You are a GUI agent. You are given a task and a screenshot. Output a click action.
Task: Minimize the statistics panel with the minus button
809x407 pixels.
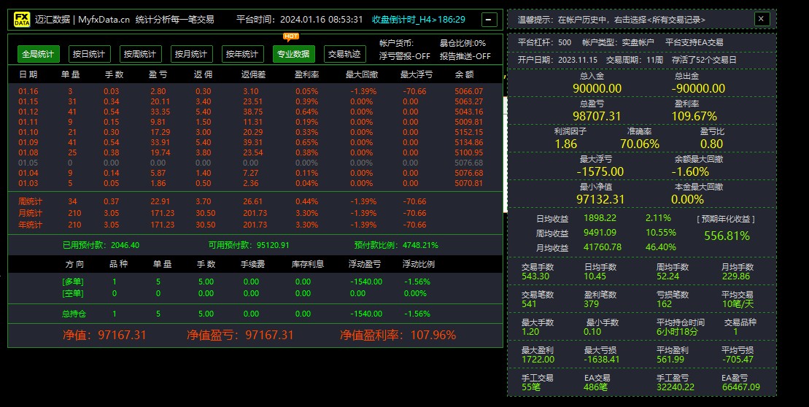point(489,20)
